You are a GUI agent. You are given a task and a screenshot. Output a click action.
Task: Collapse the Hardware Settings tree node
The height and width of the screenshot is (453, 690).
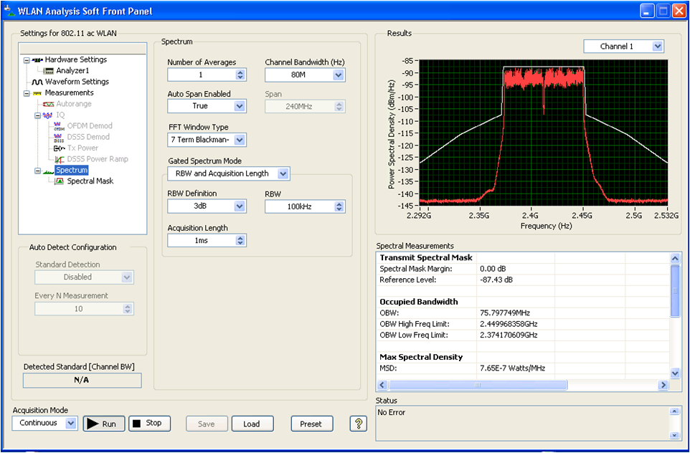tap(27, 60)
